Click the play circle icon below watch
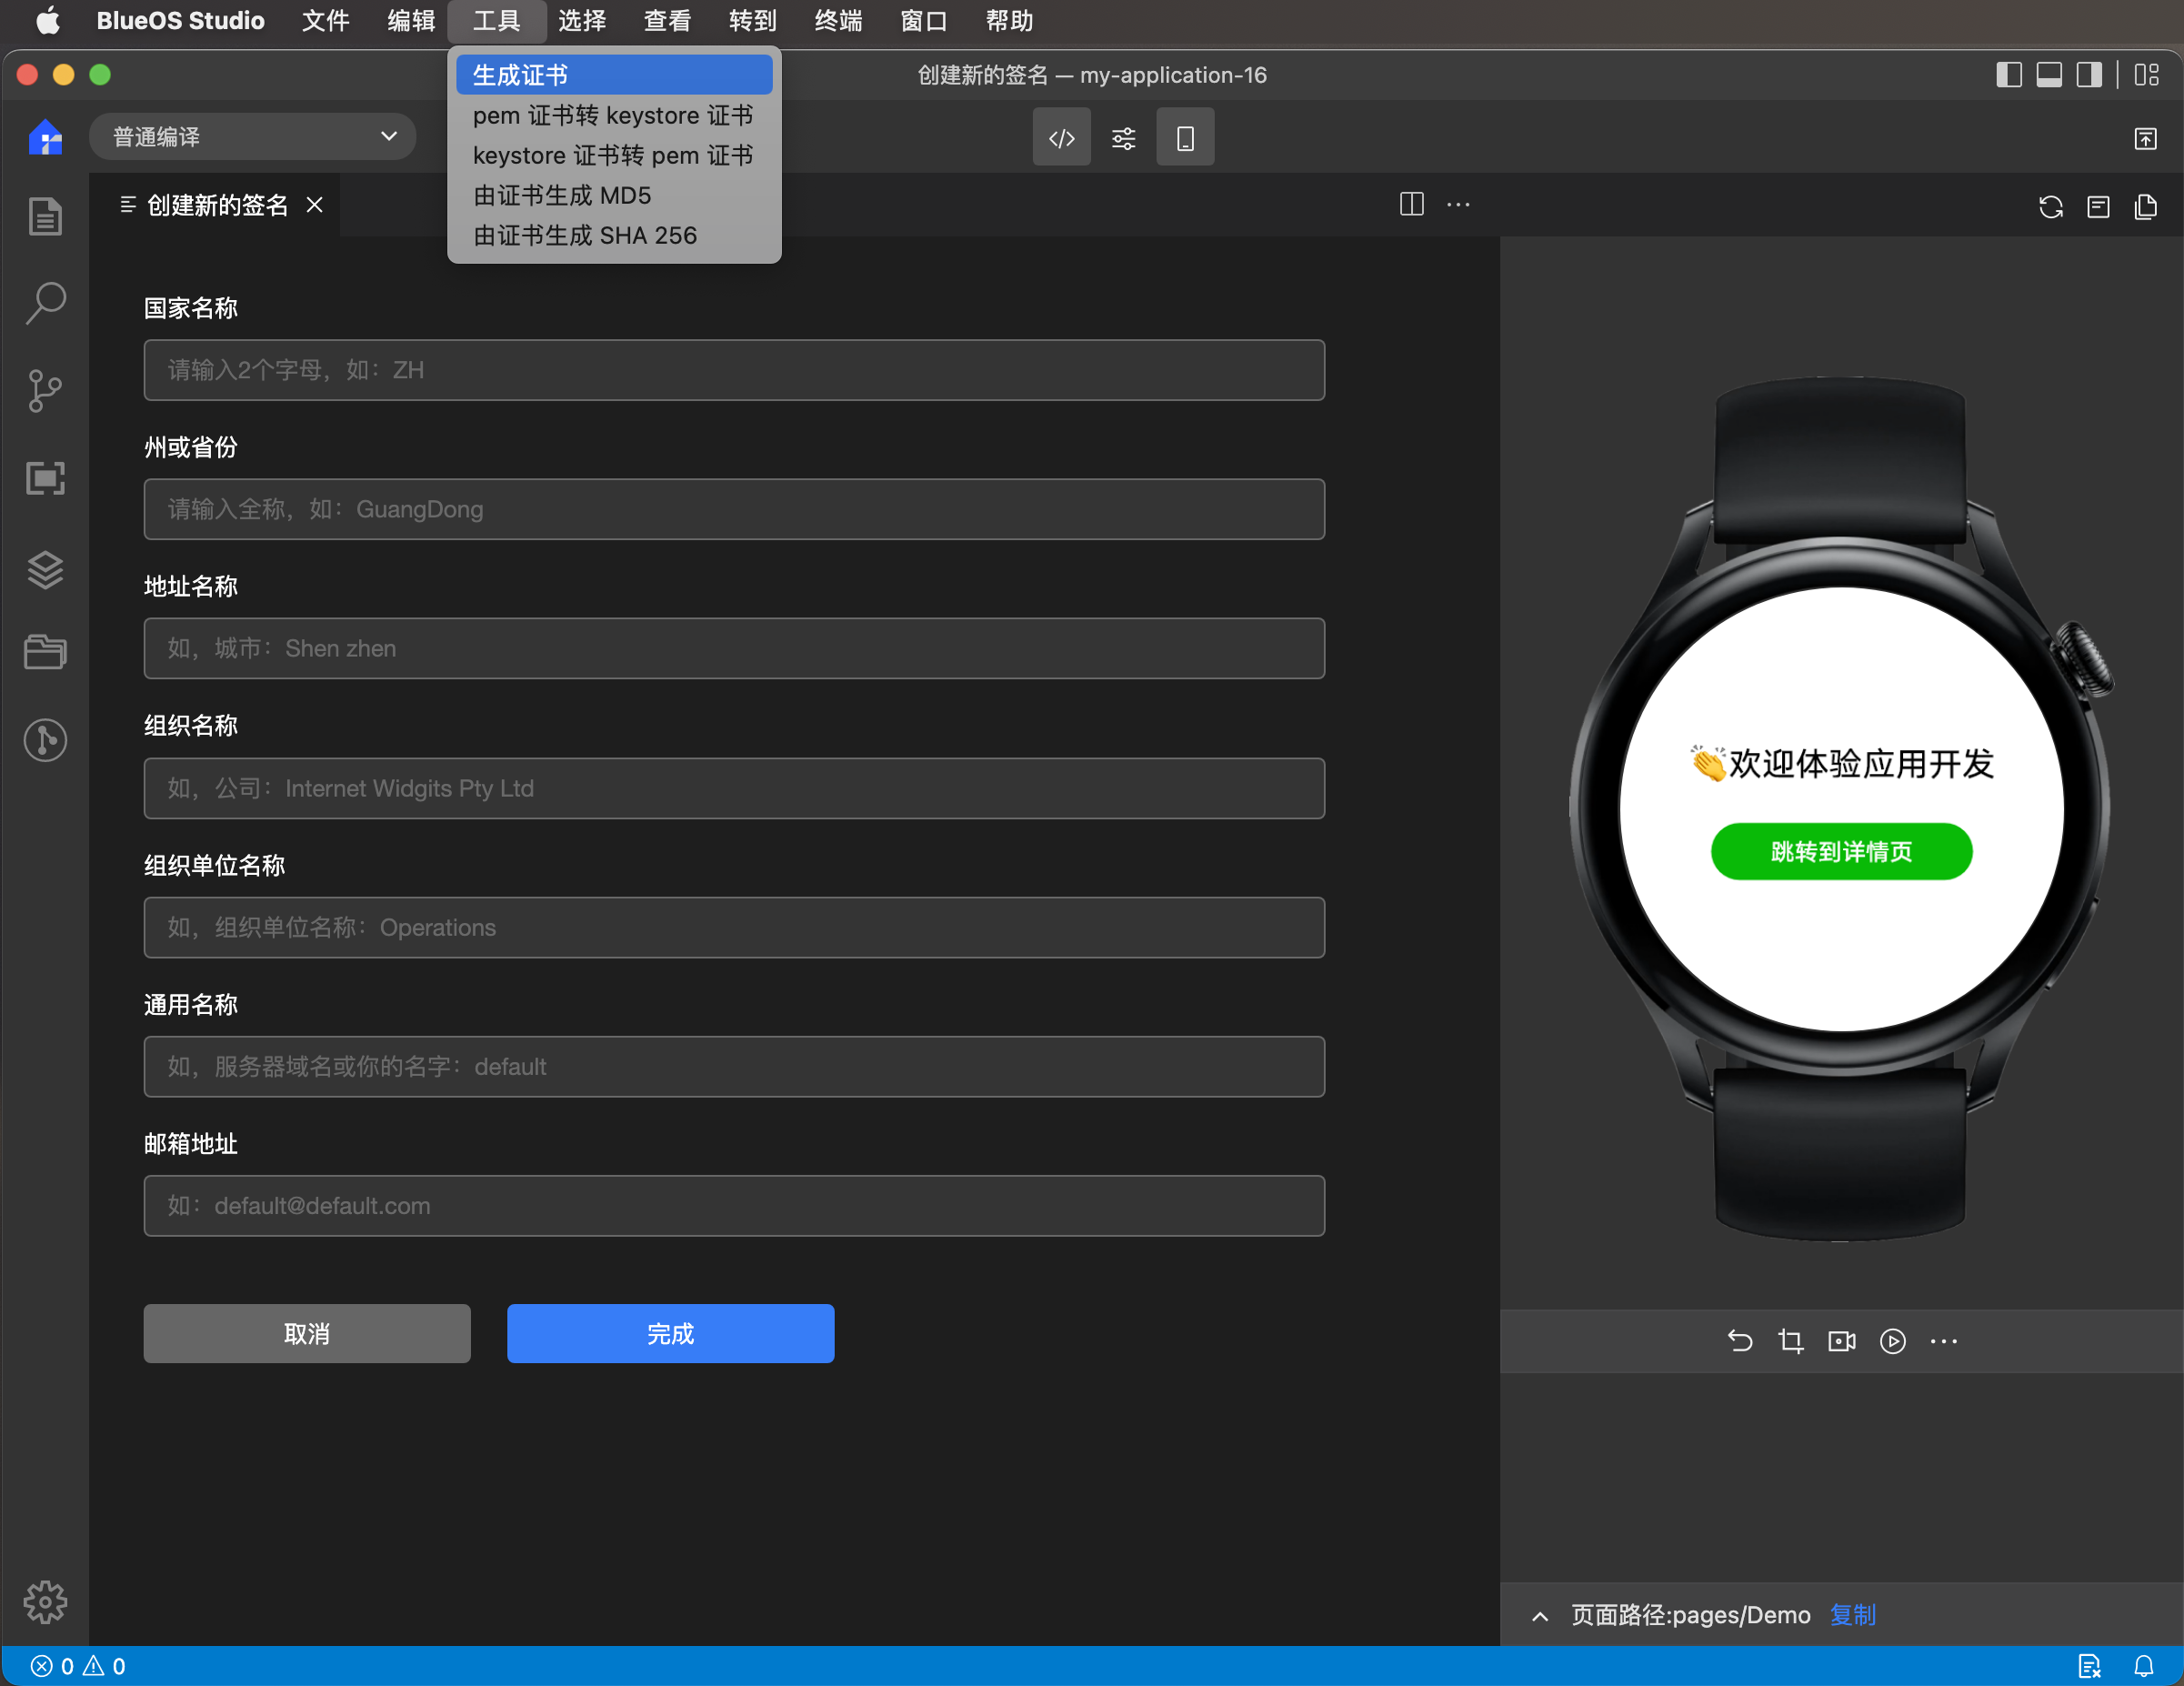 (x=1893, y=1341)
